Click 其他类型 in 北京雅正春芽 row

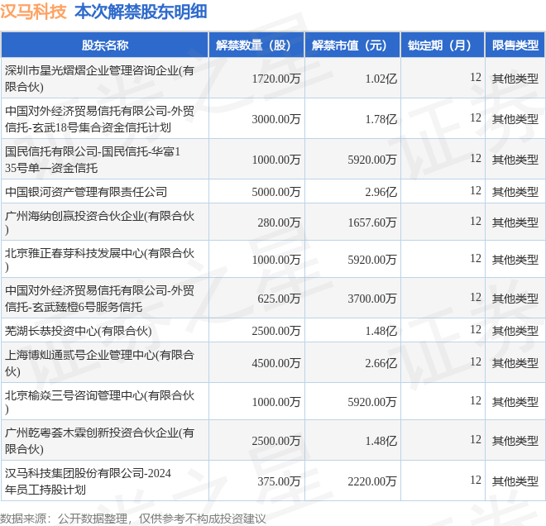coord(515,260)
